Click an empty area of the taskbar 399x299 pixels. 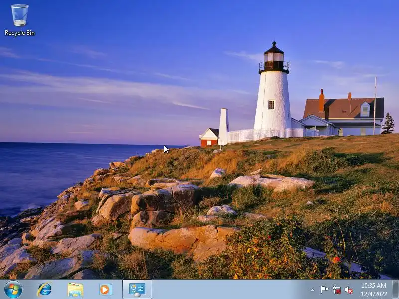[x=229, y=290]
